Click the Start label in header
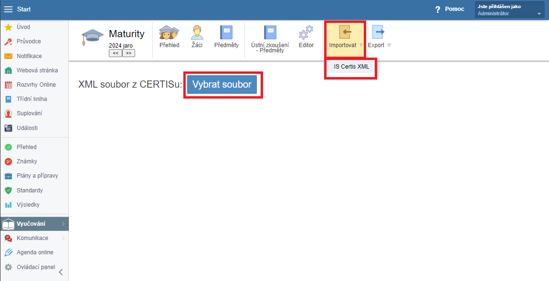The width and height of the screenshot is (549, 281). coord(24,9)
